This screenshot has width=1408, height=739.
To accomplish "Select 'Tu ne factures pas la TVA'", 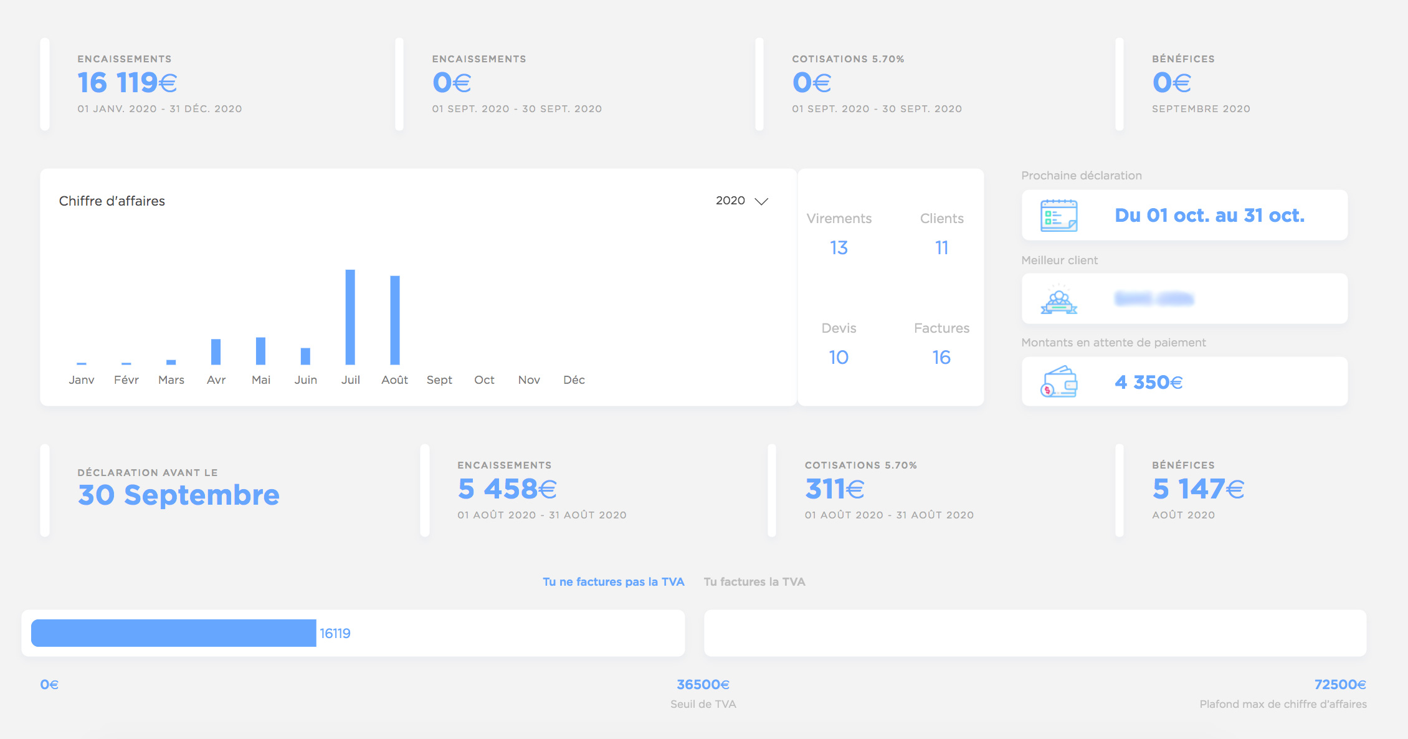I will click(614, 581).
